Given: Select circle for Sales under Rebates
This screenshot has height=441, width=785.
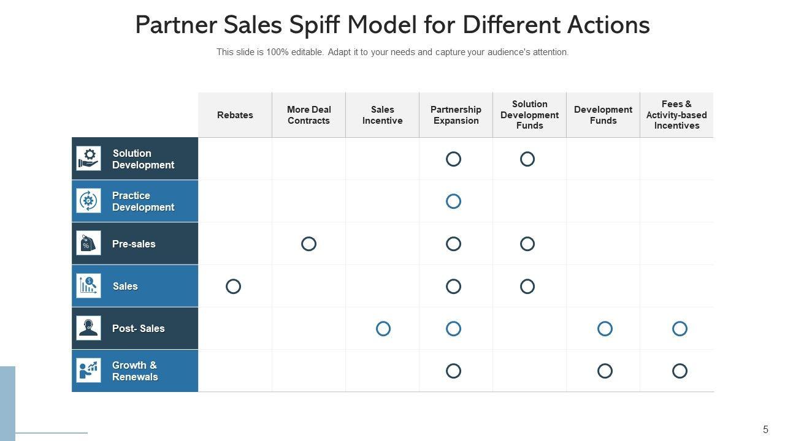Looking at the screenshot, I should click(233, 286).
